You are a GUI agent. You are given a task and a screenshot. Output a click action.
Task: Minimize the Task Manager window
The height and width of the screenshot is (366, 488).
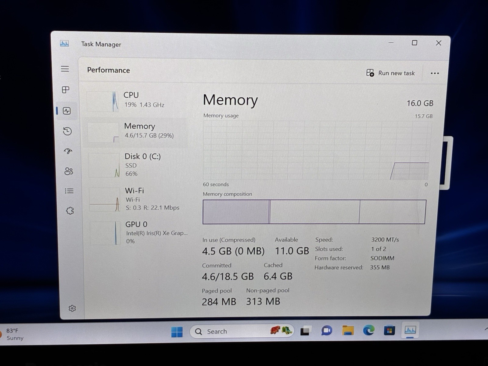pyautogui.click(x=391, y=43)
